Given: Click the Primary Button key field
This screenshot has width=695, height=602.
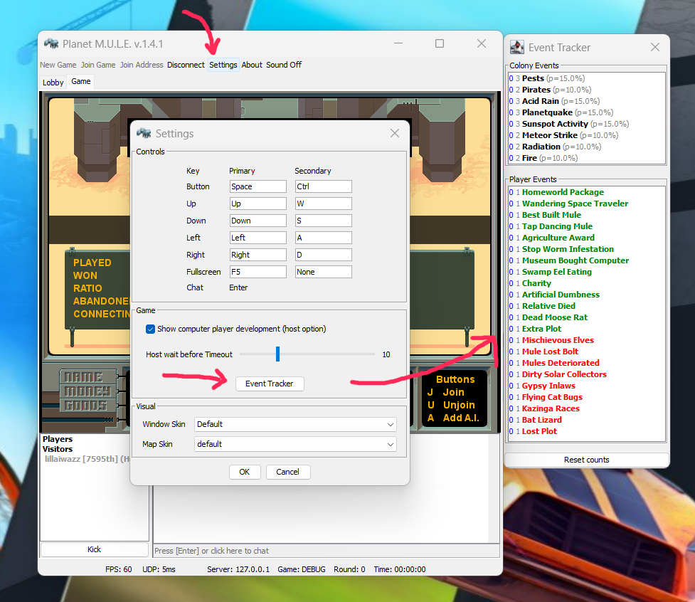Looking at the screenshot, I should 258,186.
